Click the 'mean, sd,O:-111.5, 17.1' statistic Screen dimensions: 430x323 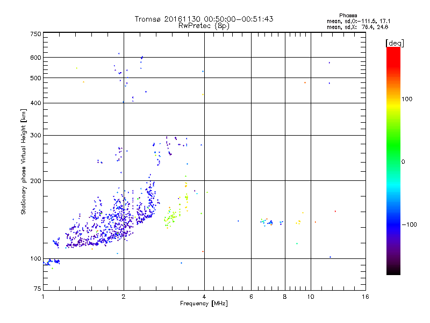(359, 21)
